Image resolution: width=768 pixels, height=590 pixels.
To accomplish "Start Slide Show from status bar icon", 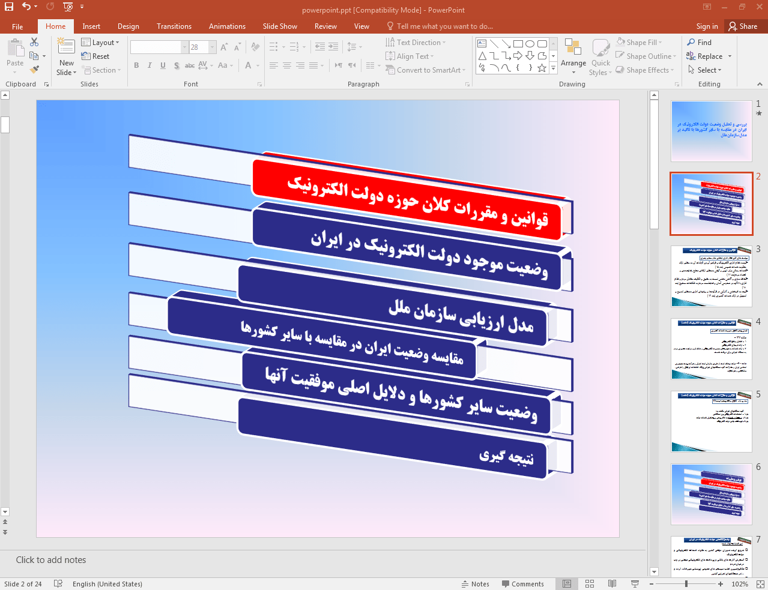I will tap(635, 584).
